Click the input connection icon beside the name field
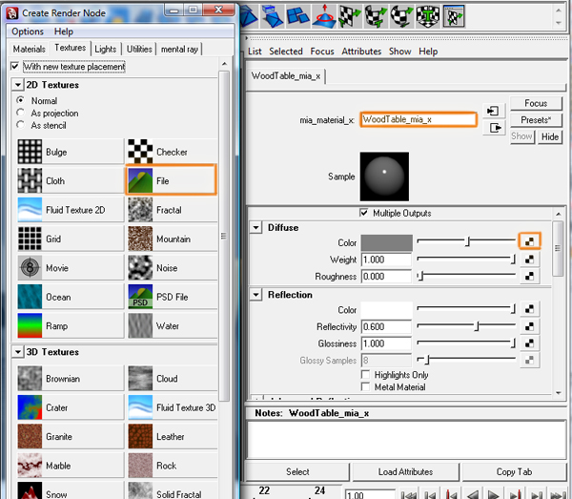 click(494, 111)
